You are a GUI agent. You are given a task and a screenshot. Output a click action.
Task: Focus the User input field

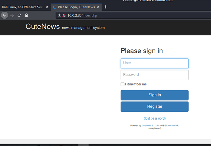click(x=155, y=63)
